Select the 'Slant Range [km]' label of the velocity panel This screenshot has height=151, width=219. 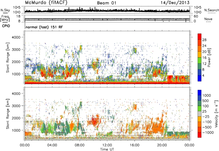[8, 114]
